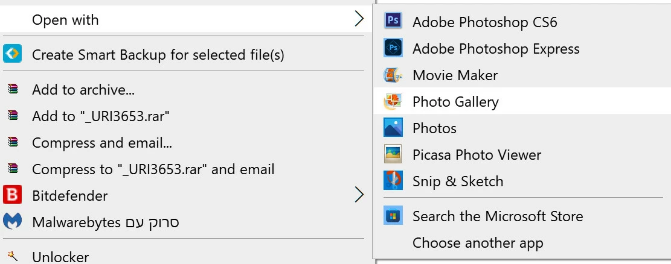Click the Adobe Photoshop CS6 icon

point(393,22)
